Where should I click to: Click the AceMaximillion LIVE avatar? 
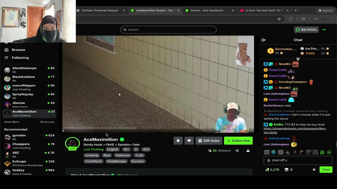[72, 144]
